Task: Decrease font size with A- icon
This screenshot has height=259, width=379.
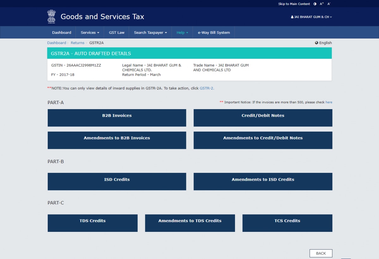Action: pyautogui.click(x=329, y=4)
